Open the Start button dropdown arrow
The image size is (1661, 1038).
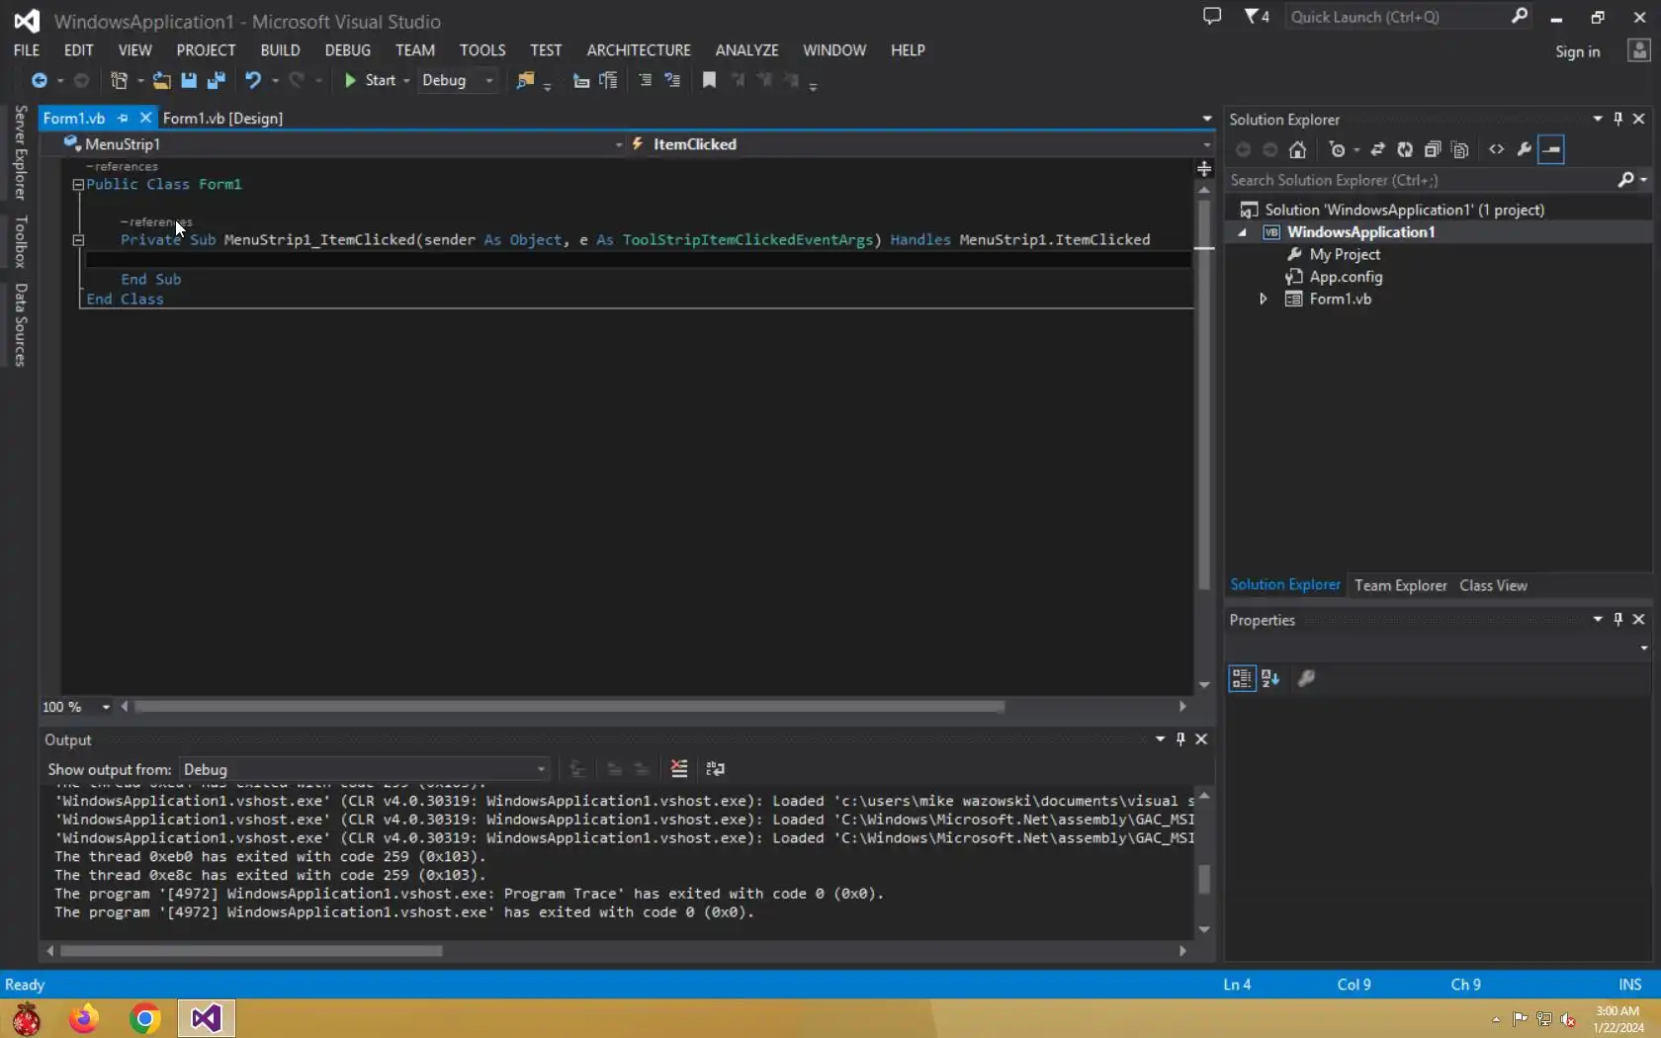click(406, 81)
